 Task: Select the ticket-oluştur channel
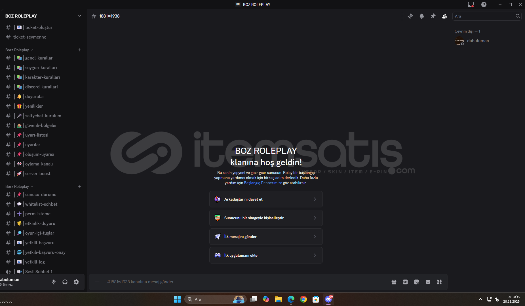click(43, 27)
